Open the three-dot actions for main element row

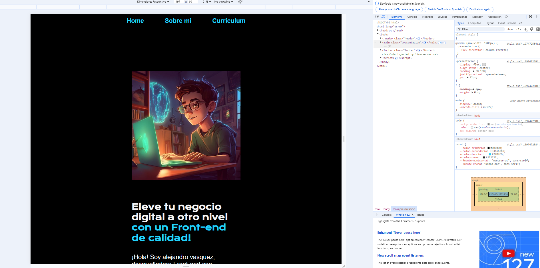pyautogui.click(x=375, y=42)
